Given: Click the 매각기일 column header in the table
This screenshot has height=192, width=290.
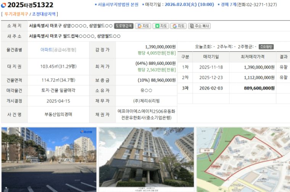Looking at the screenshot, I should tap(211, 57).
